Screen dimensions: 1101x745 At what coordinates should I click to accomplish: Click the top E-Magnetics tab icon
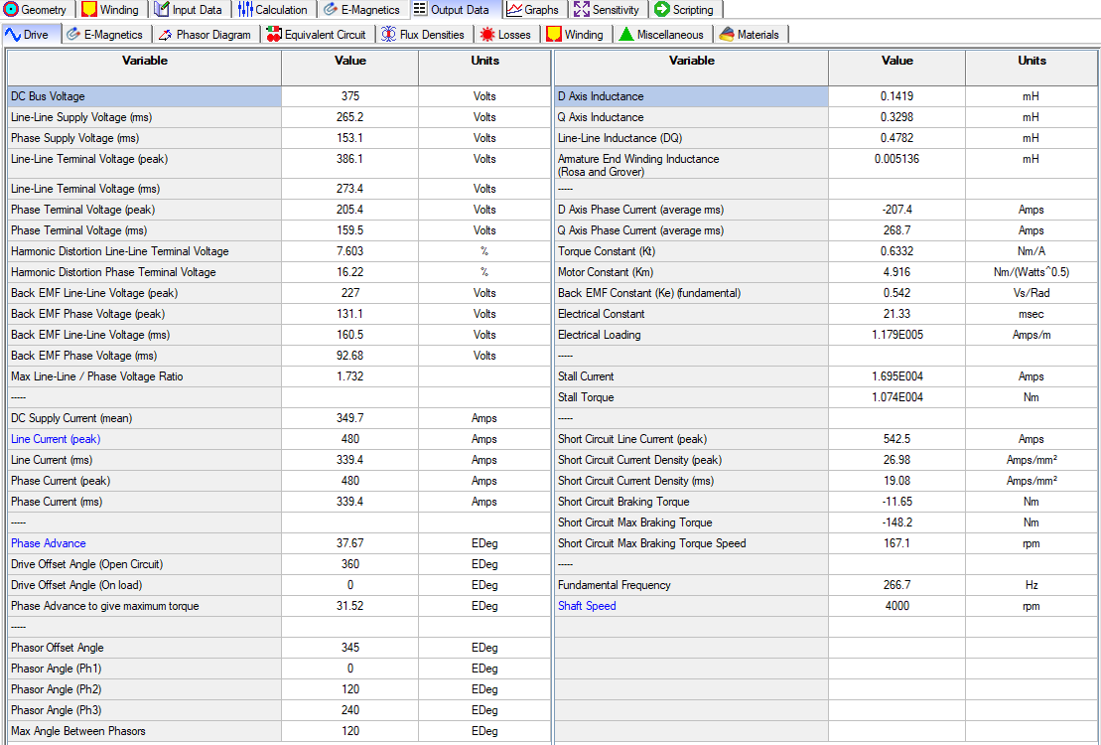point(331,10)
